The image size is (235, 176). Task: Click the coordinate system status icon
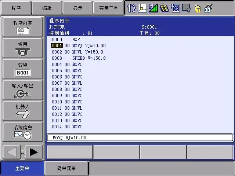coord(142,8)
